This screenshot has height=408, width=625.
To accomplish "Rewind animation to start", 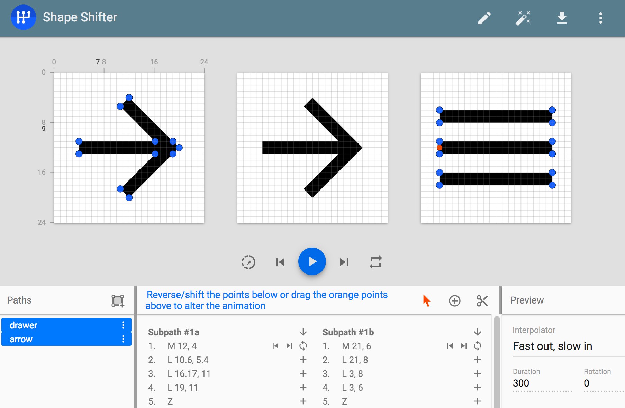I will pos(280,262).
